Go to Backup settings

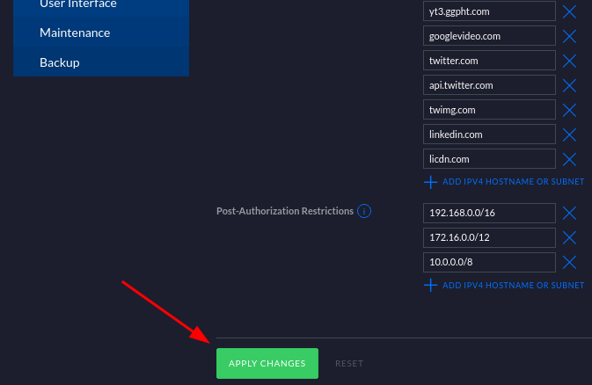click(x=60, y=62)
